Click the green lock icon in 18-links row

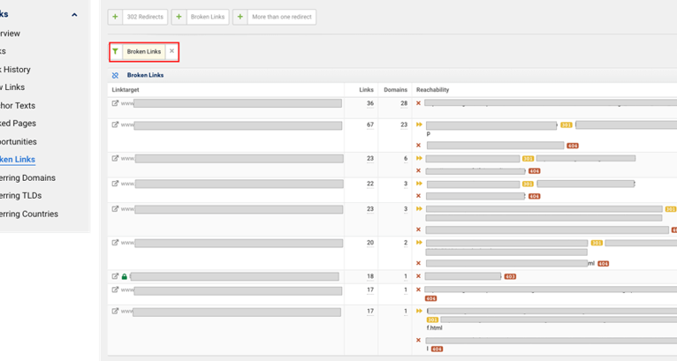(x=125, y=276)
